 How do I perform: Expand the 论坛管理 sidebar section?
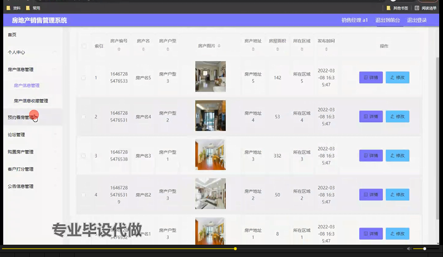[x=16, y=135]
